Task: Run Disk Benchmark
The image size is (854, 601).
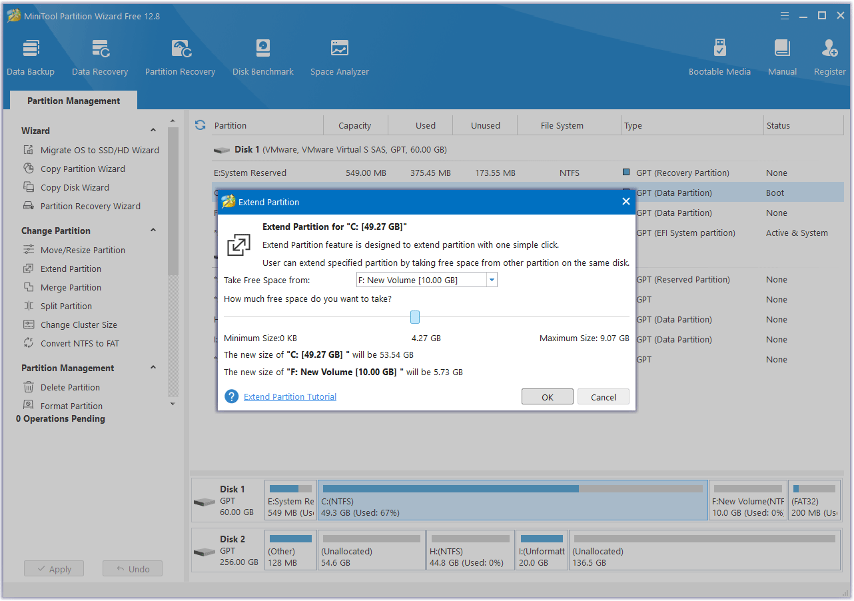Action: click(262, 56)
